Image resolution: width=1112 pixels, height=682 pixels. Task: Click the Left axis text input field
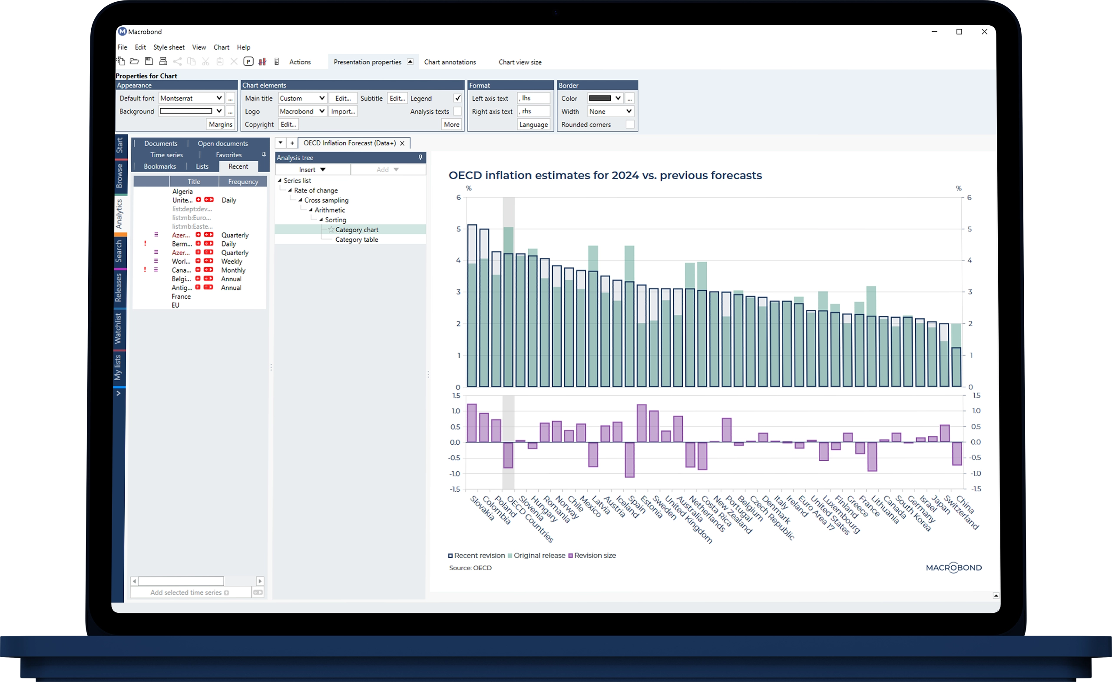click(x=533, y=99)
